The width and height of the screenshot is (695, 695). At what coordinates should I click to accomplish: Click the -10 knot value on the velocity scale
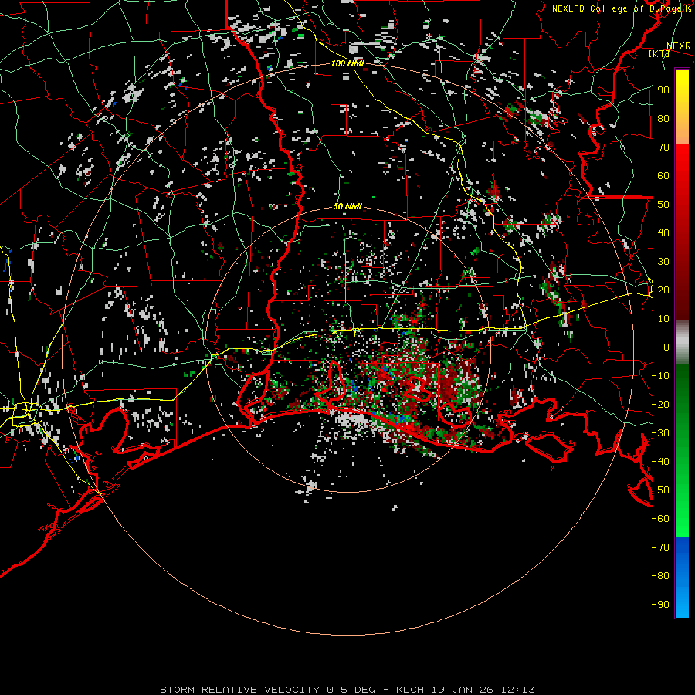tap(660, 376)
